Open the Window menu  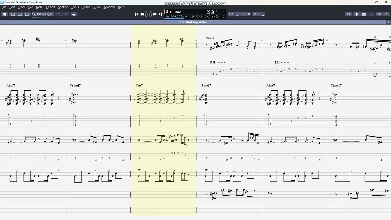(109, 7)
